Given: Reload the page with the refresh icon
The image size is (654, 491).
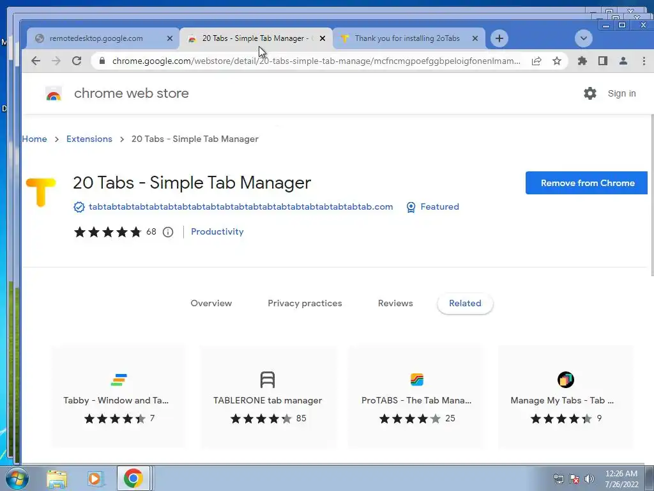Looking at the screenshot, I should [x=77, y=61].
